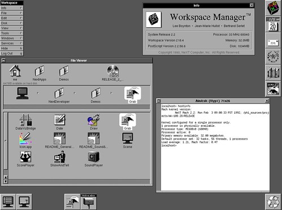Click the Workspace Manager icon in Info panel
The image size is (282, 210).
pos(154,19)
